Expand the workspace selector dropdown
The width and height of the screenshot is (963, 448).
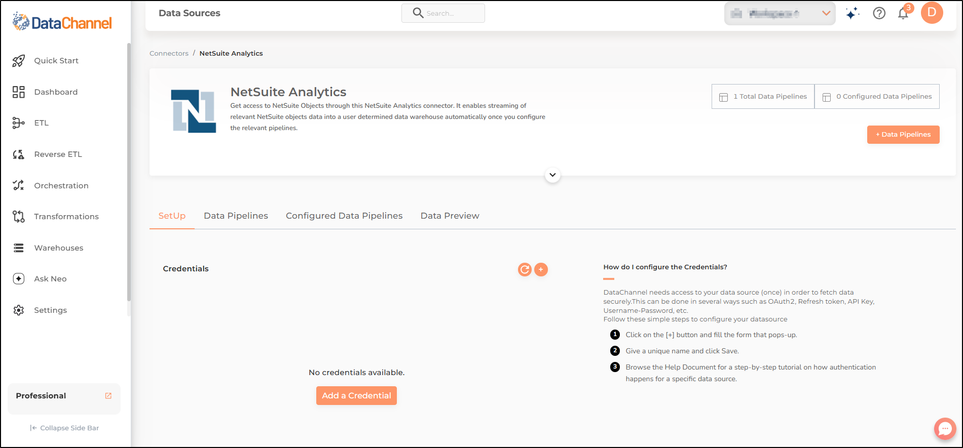coord(780,14)
